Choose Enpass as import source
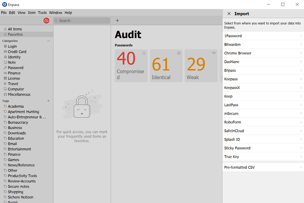The width and height of the screenshot is (304, 203). pyautogui.click(x=263, y=70)
